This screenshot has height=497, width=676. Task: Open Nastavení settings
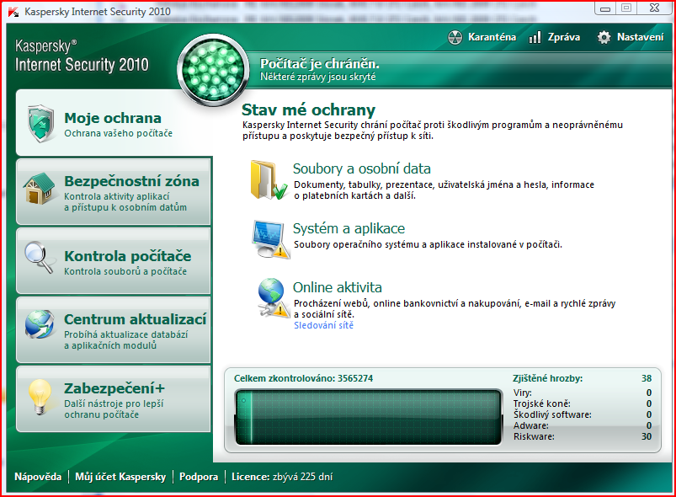631,38
